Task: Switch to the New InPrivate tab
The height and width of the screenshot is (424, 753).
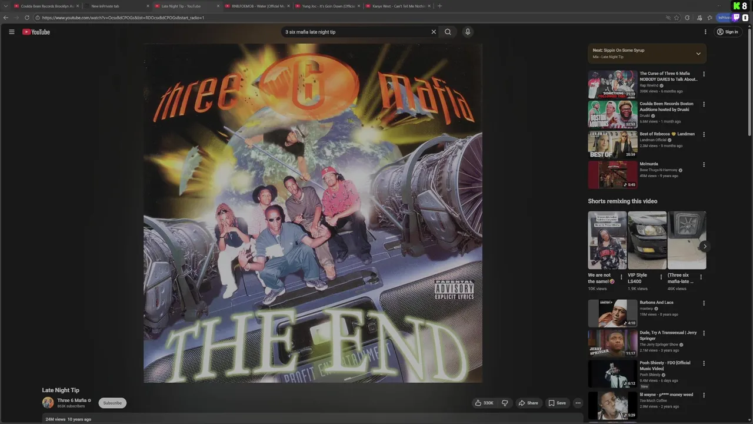Action: tap(116, 6)
